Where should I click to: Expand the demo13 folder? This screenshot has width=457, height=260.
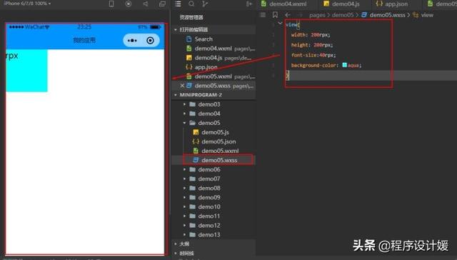pos(184,235)
